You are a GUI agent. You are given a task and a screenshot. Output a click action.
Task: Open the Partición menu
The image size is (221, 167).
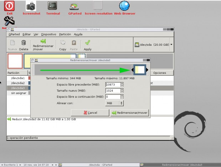(x=65, y=34)
